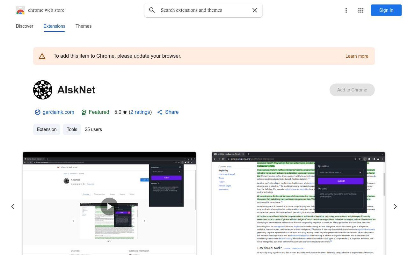Image resolution: width=408 pixels, height=255 pixels.
Task: Clear the search box with X icon
Action: (x=255, y=10)
